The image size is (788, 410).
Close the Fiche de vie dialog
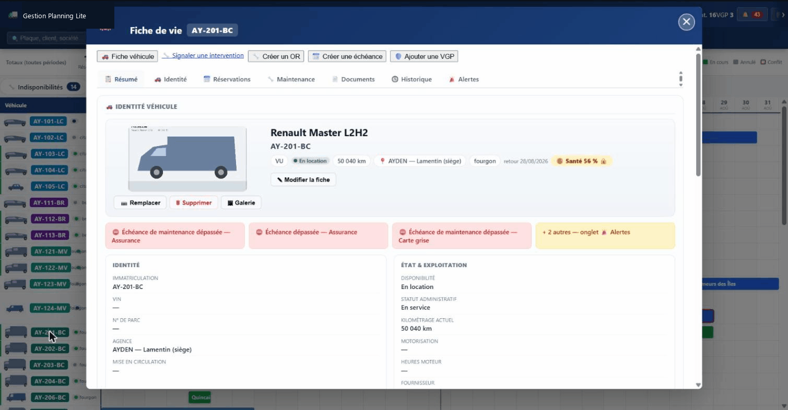tap(686, 21)
